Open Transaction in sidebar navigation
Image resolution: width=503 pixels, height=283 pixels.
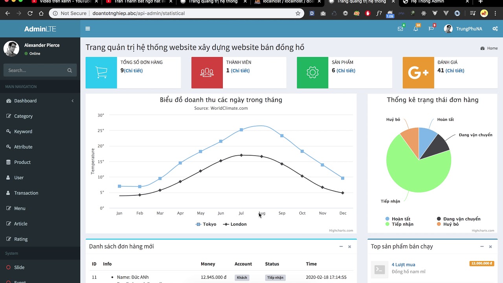40,193
